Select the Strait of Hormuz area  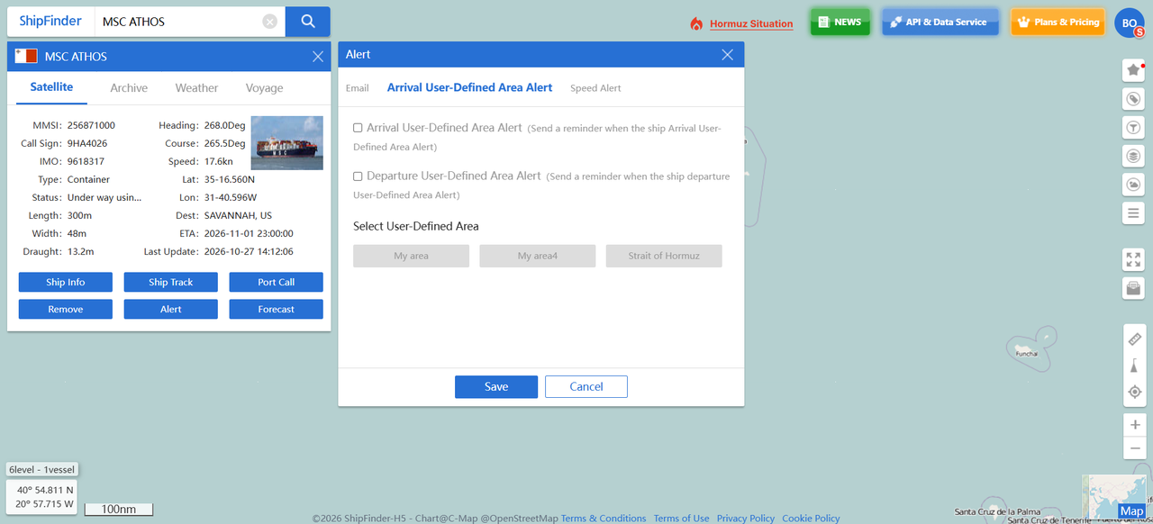(x=664, y=257)
